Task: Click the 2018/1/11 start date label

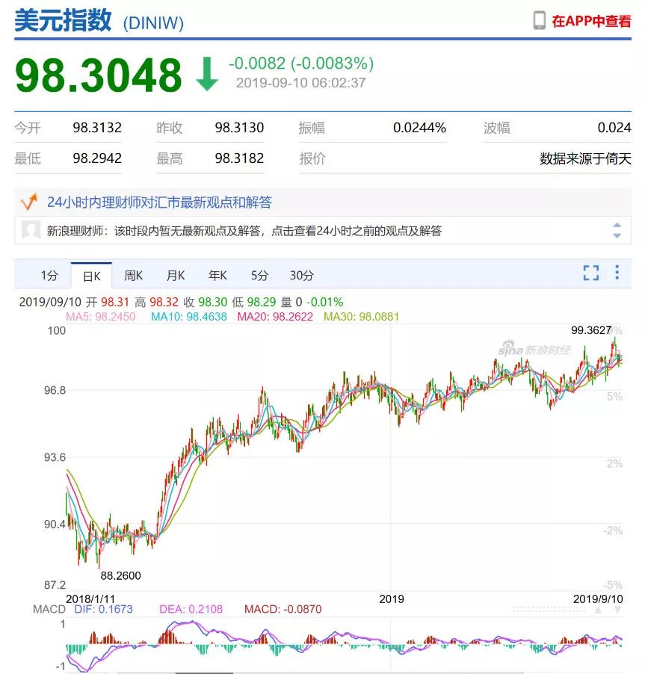Action: (x=90, y=599)
